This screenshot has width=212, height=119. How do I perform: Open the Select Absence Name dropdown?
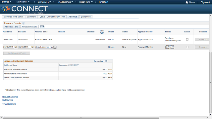[x=46, y=47]
